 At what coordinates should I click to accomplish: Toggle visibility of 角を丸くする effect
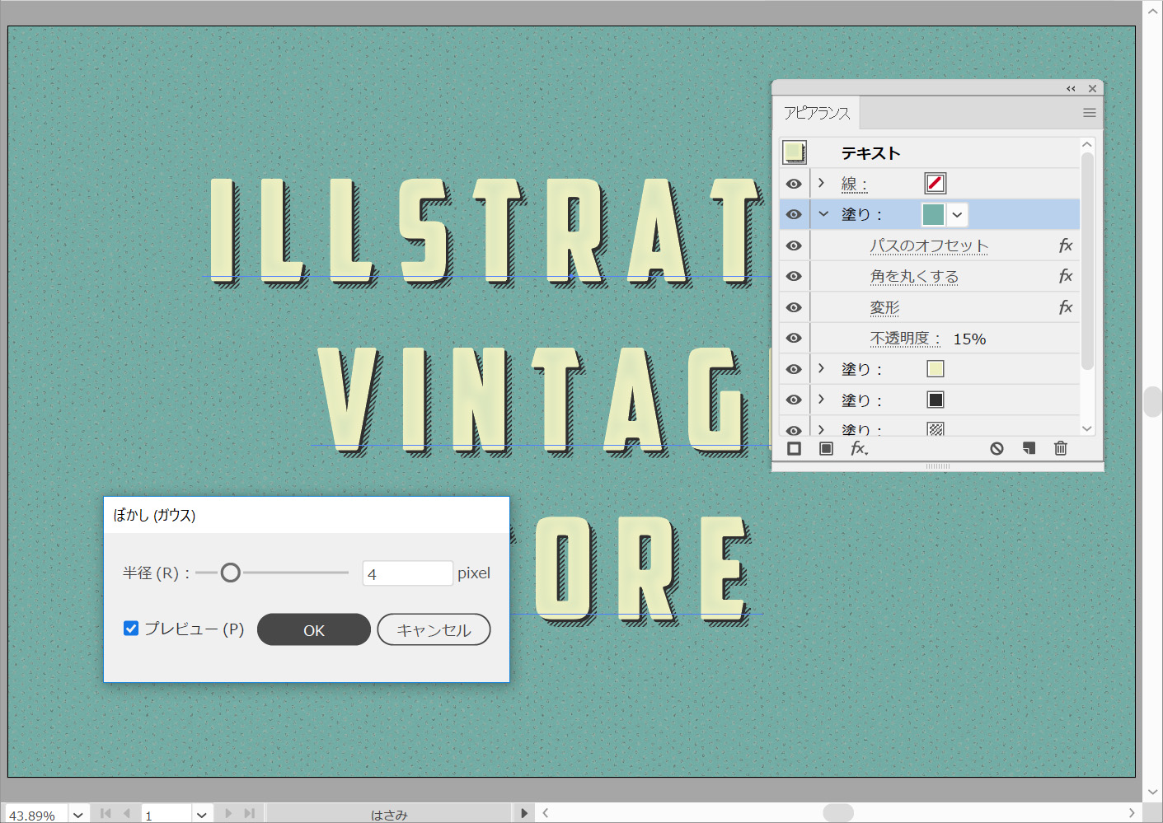tap(794, 276)
